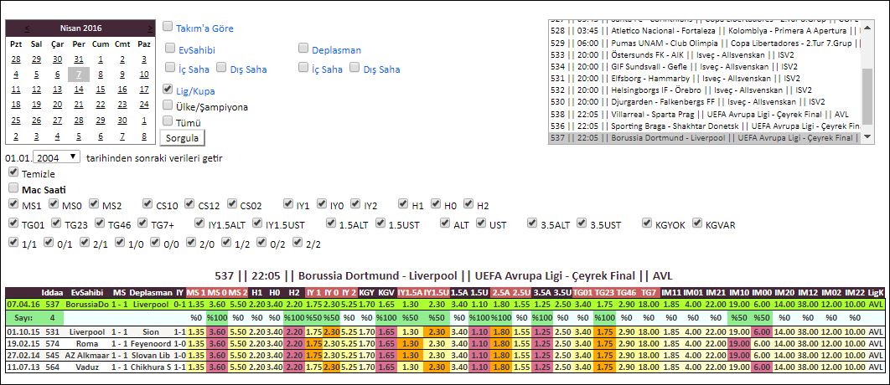Select Elfsborg - Hammarby match in list
This screenshot has height=385, width=890.
tap(704, 78)
